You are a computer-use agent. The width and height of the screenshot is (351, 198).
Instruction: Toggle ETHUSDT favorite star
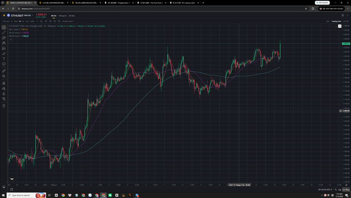[4, 16]
